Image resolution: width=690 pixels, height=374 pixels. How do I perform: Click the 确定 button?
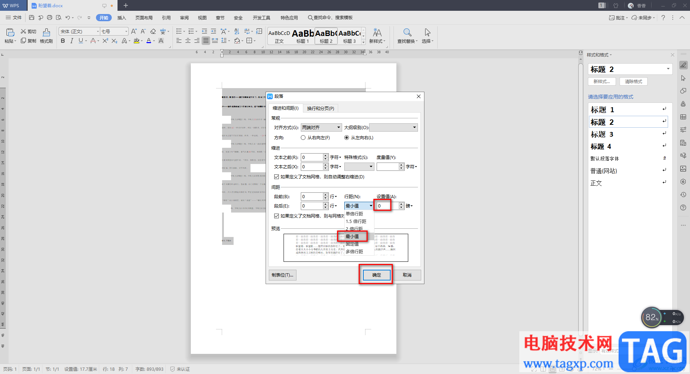(x=376, y=275)
